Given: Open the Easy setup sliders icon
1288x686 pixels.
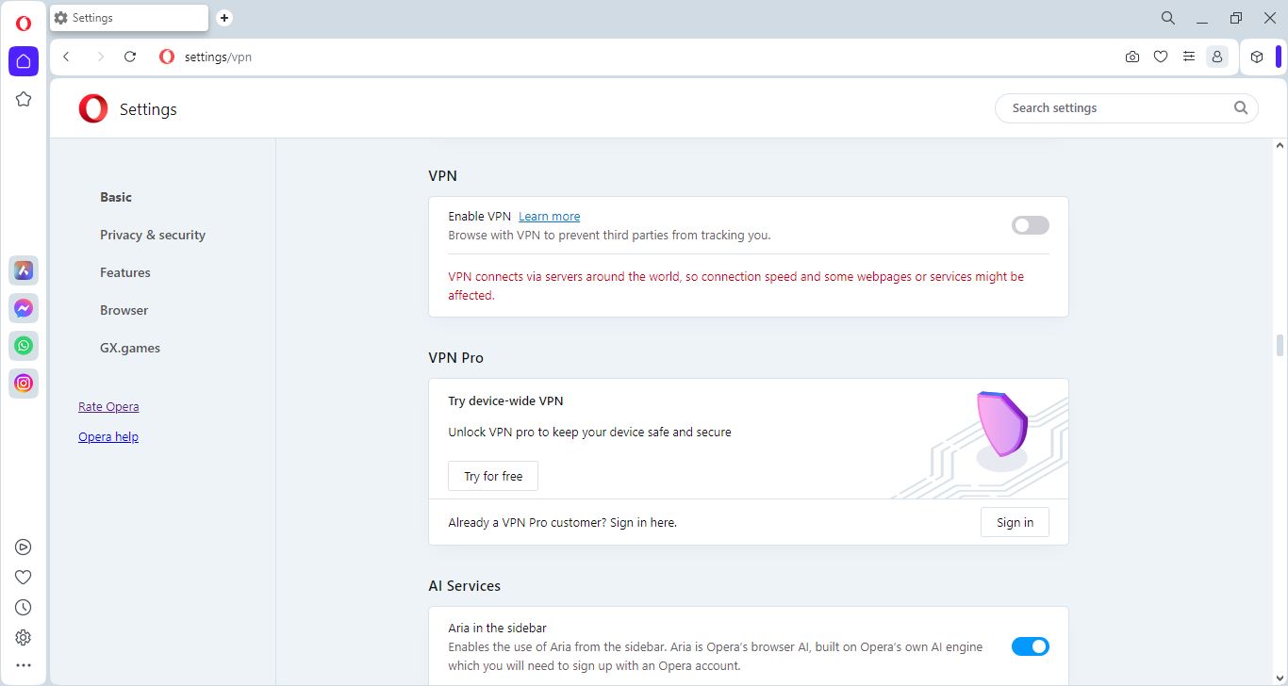Looking at the screenshot, I should coord(1189,57).
